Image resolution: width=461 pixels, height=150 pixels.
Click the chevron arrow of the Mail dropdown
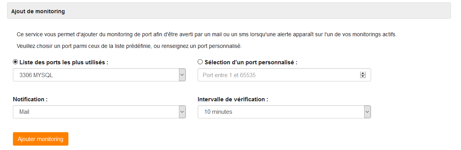(x=182, y=112)
